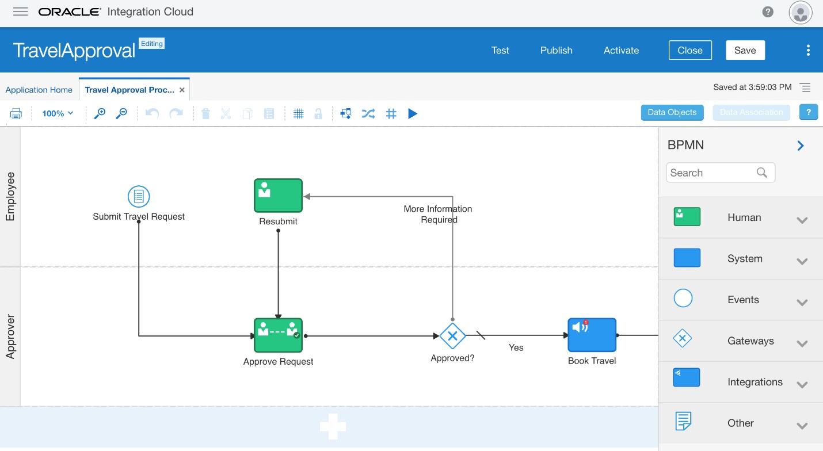Click Test in the header
823x451 pixels.
point(500,50)
